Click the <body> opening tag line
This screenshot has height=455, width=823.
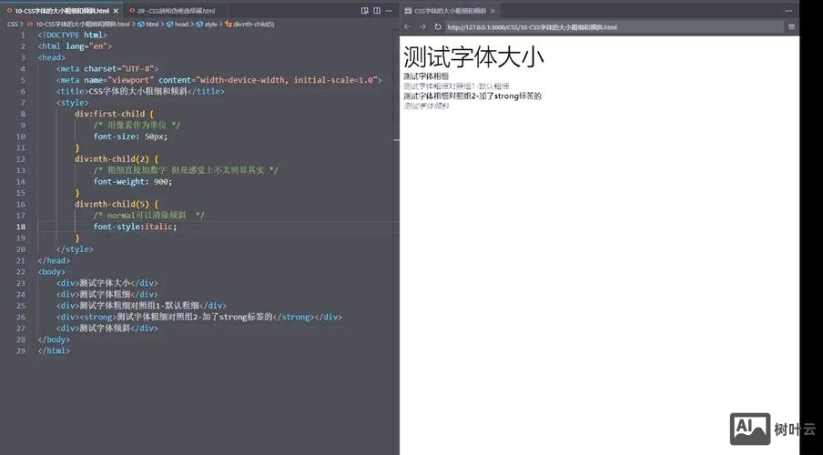pyautogui.click(x=52, y=272)
